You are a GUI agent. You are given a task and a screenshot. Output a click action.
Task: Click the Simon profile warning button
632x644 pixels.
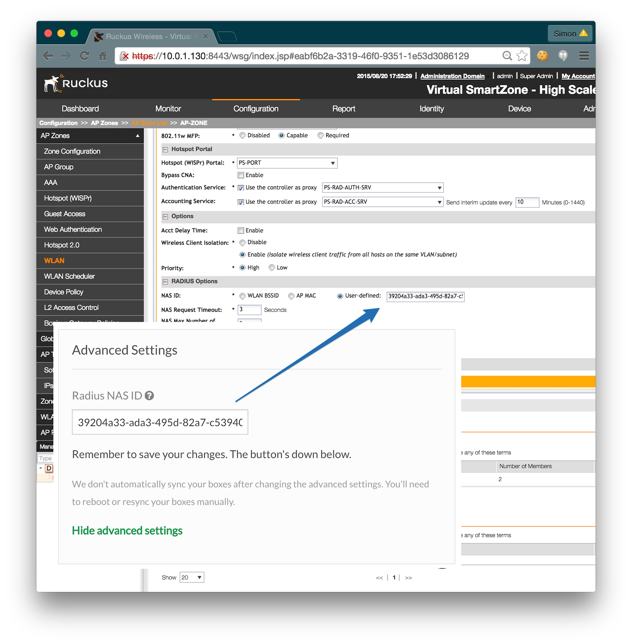tap(570, 34)
